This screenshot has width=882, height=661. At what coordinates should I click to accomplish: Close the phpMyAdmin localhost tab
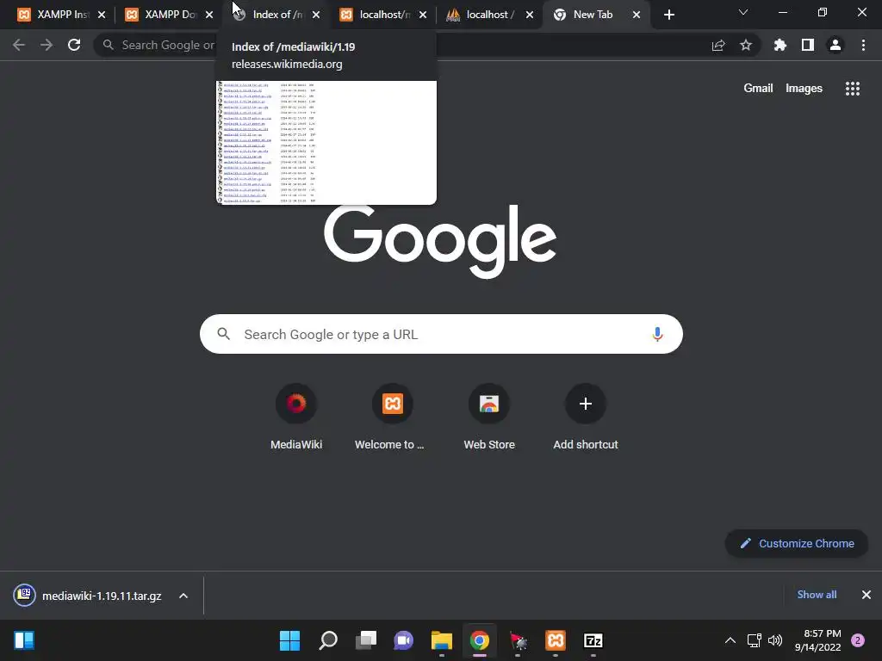coord(530,15)
